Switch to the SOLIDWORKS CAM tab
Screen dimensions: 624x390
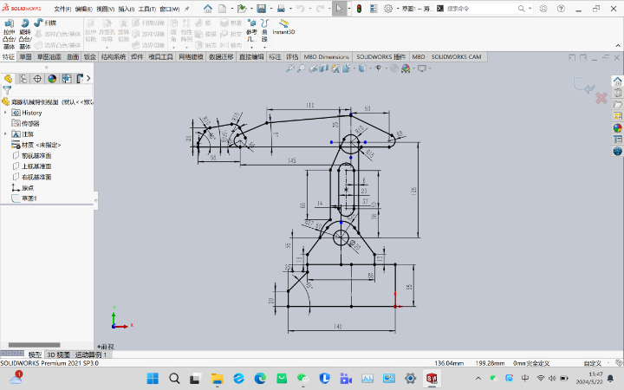457,57
